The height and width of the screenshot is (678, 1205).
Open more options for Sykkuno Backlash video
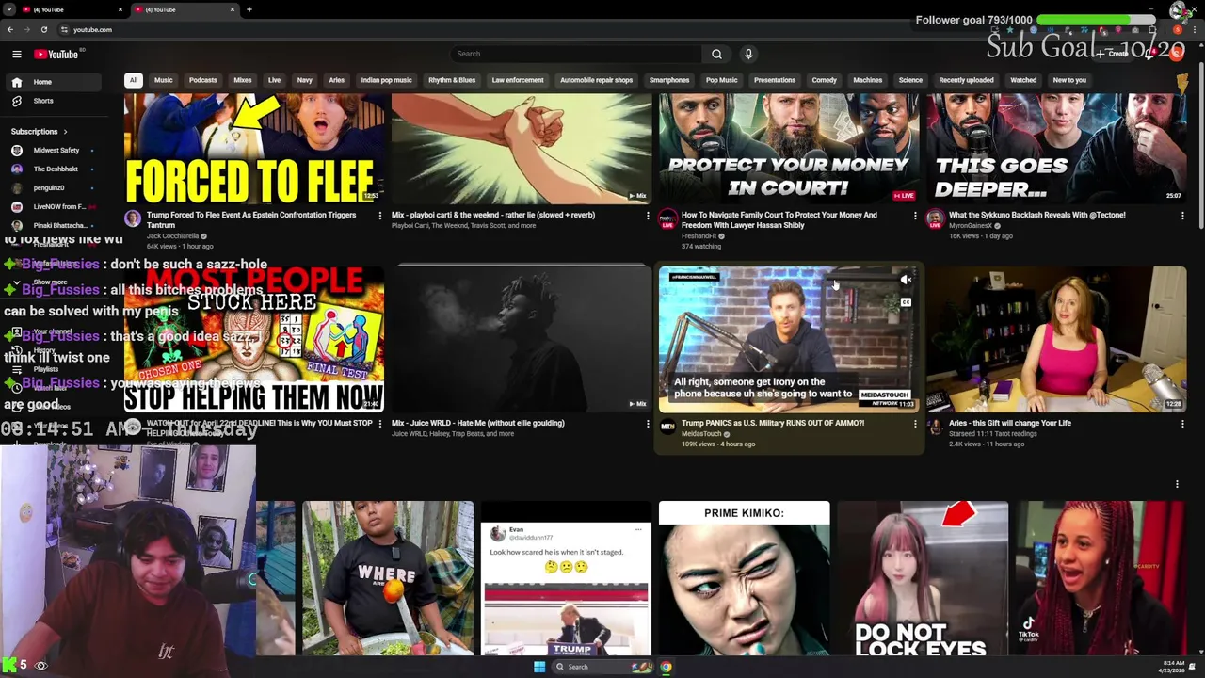click(1182, 216)
